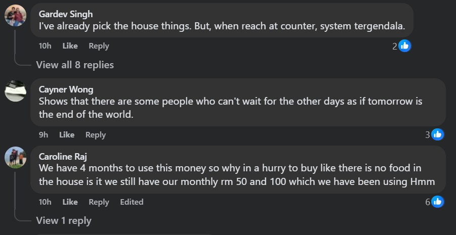Open Cayner Wong's profile name link
The image size is (456, 235).
pos(66,89)
